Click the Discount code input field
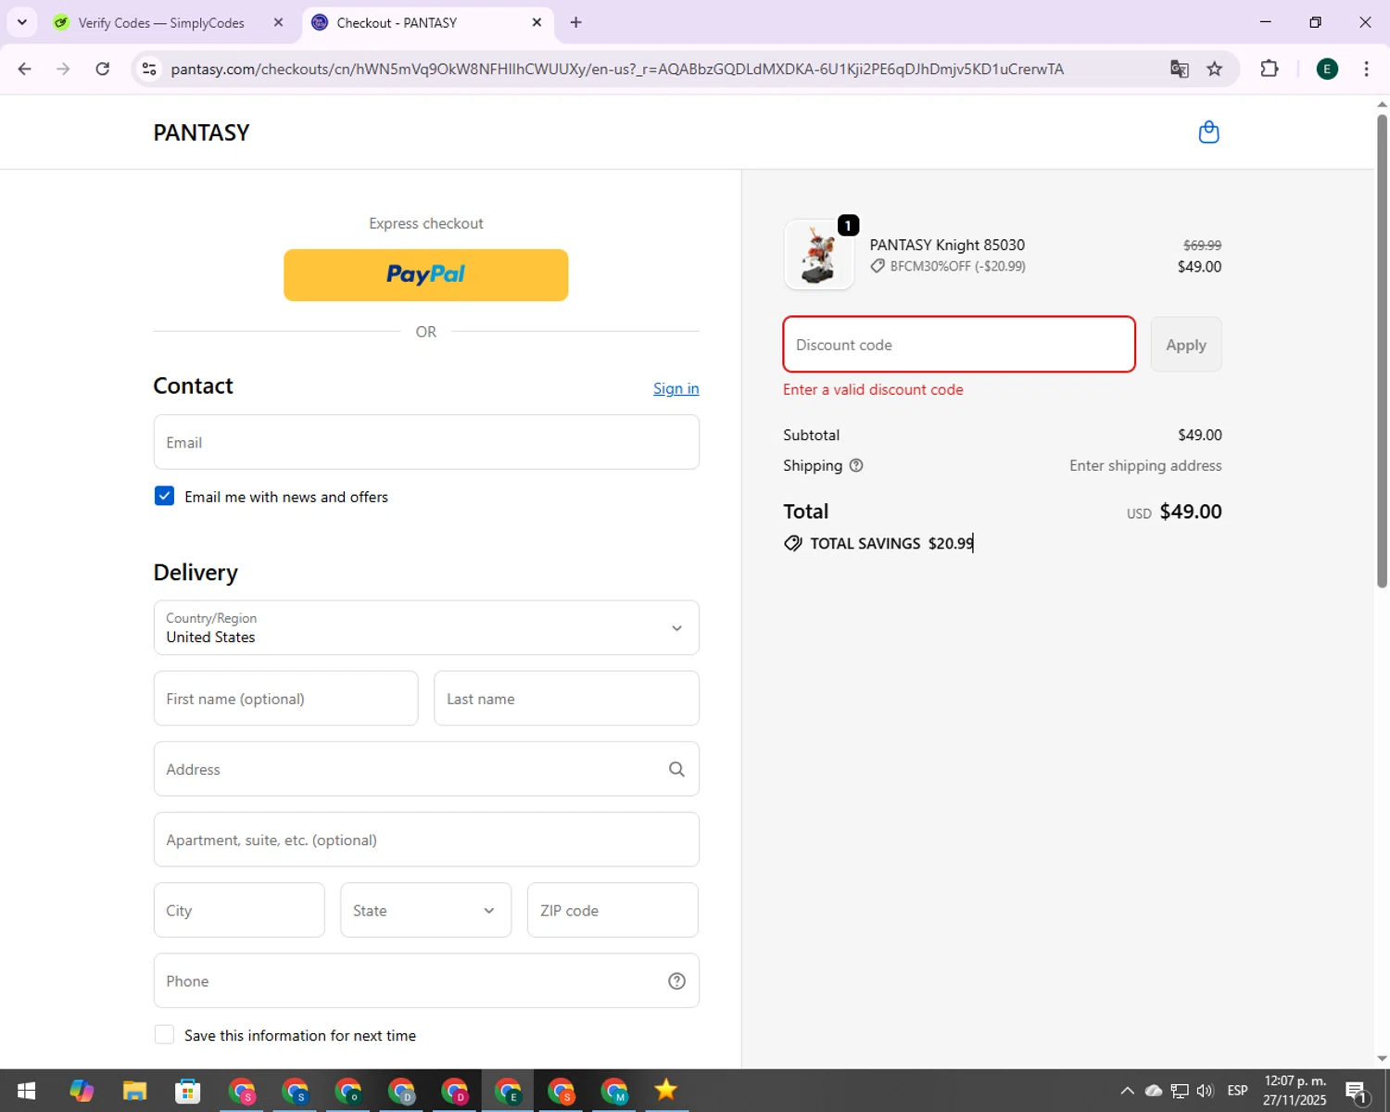This screenshot has height=1112, width=1390. pyautogui.click(x=959, y=345)
